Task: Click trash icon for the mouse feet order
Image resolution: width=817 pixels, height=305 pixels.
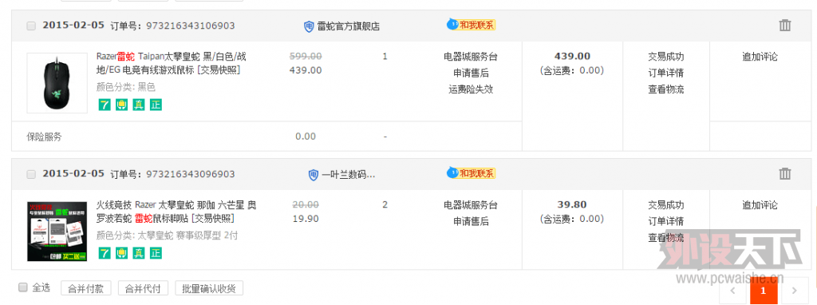Action: coord(785,173)
